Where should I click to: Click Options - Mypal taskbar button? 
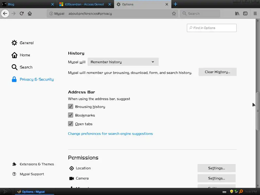pyautogui.click(x=35, y=192)
